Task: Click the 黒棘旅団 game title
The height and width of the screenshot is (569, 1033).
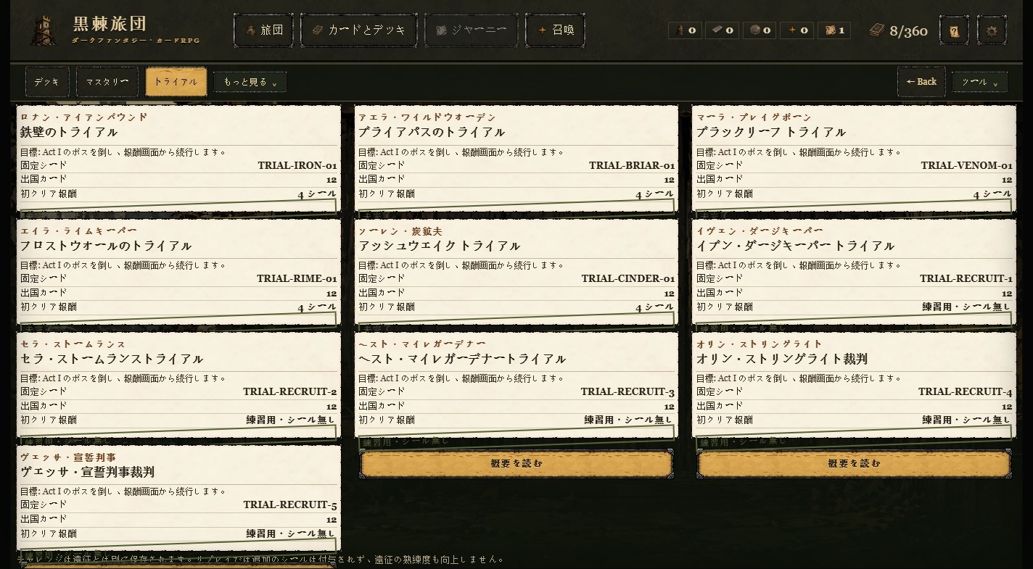Action: (110, 24)
